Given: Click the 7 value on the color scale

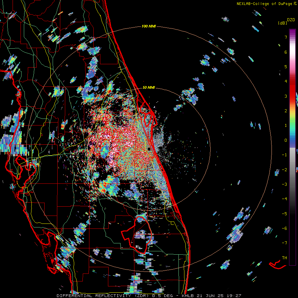Looking at the screenshot, I should 286,37.
